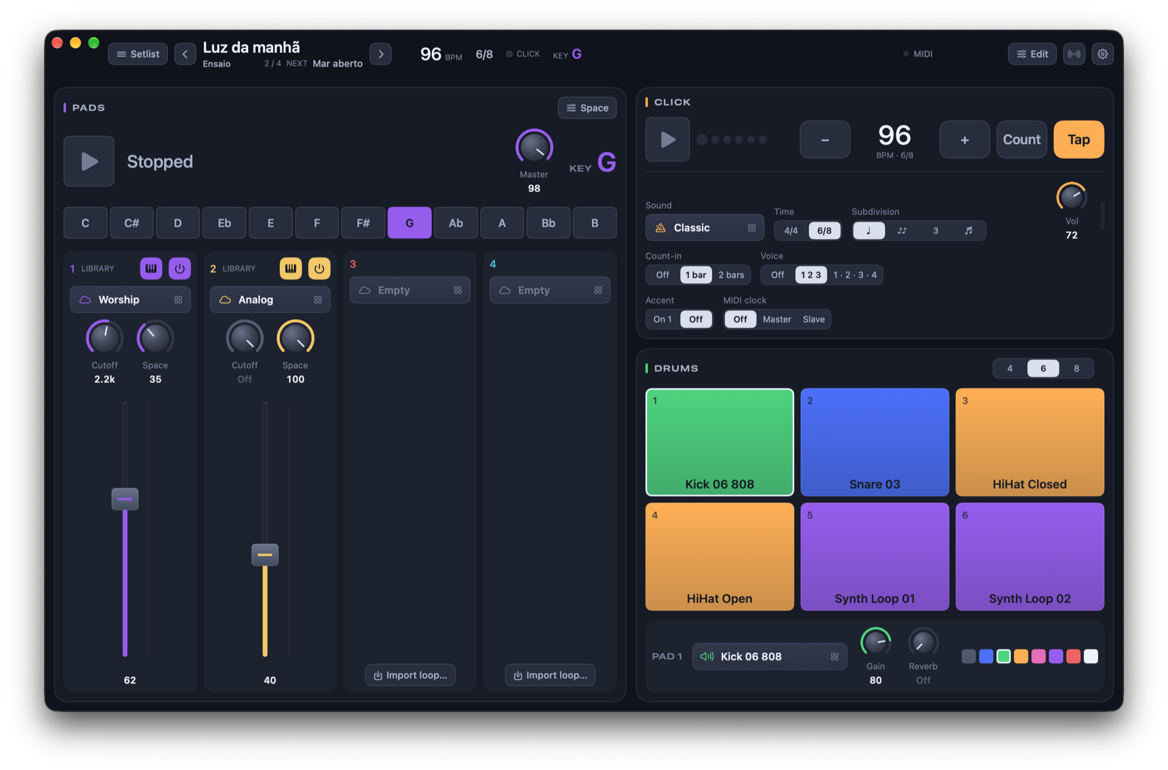Switch drums grid to 8 pads
Viewport: 1168px width, 770px height.
(x=1076, y=368)
